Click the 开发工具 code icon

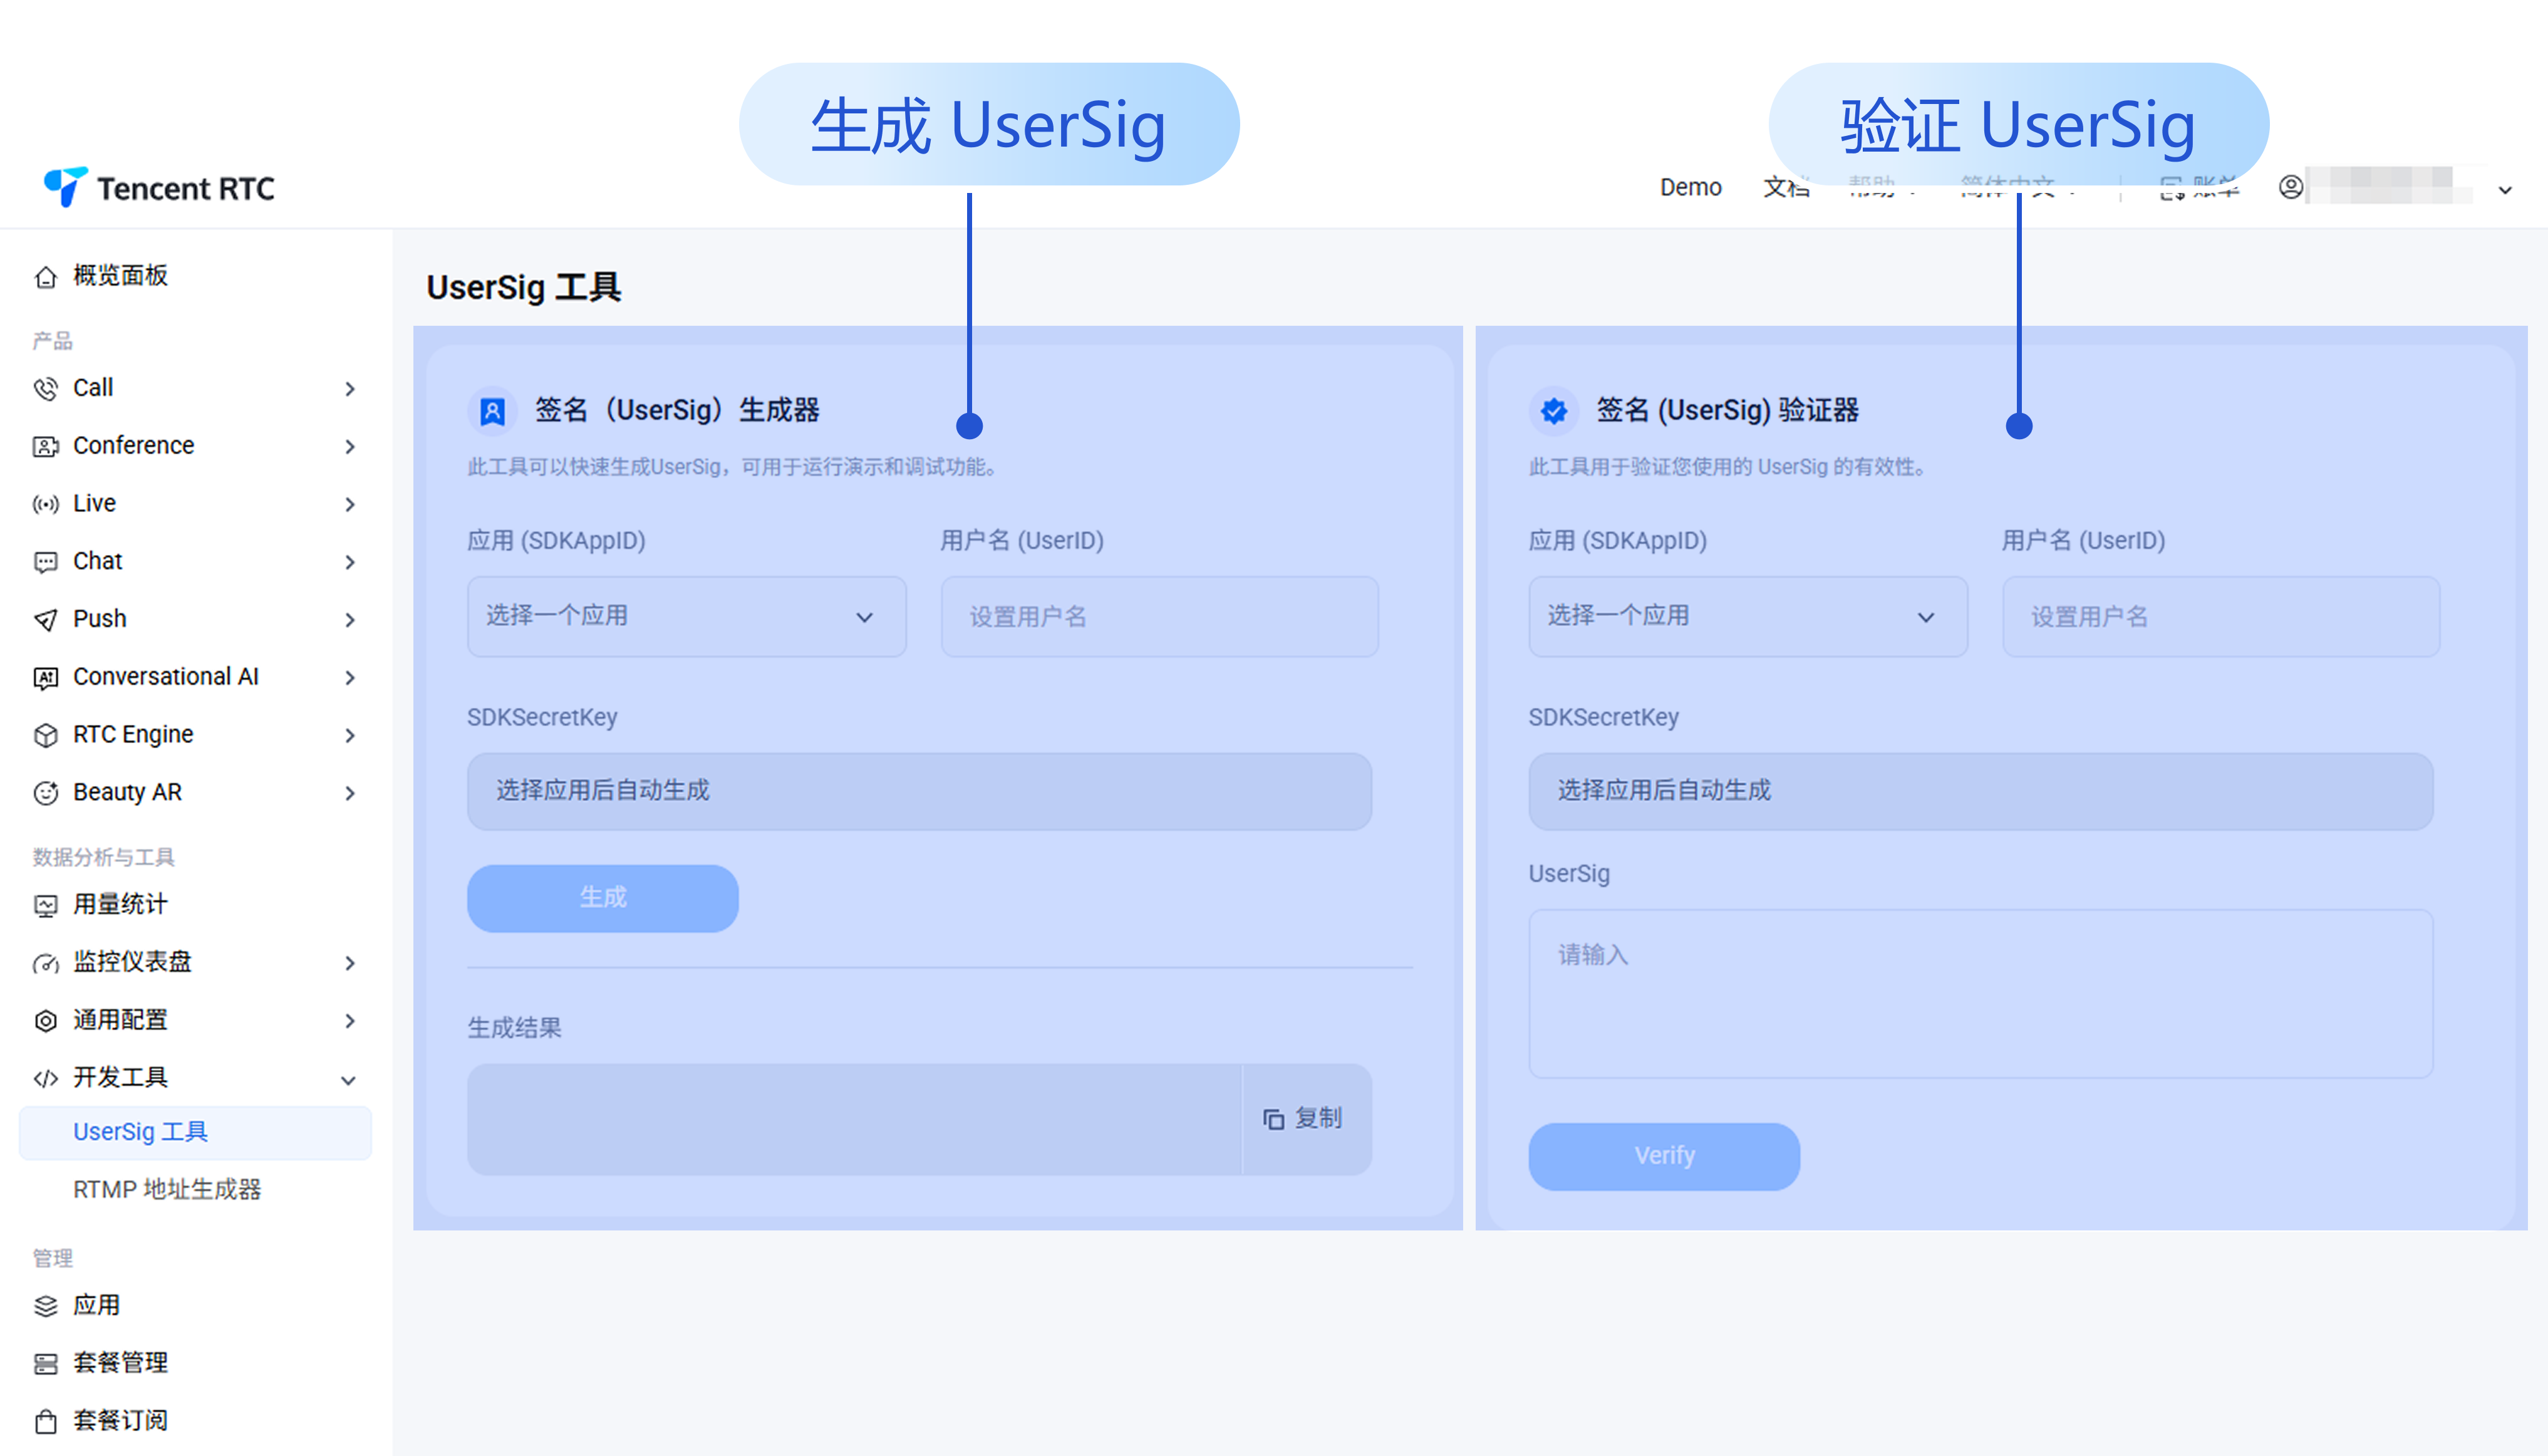[x=46, y=1078]
